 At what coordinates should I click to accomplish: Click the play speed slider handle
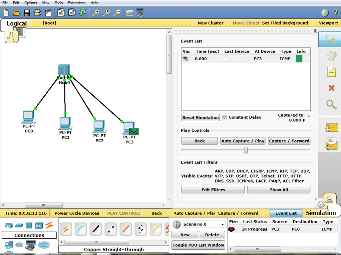click(246, 150)
